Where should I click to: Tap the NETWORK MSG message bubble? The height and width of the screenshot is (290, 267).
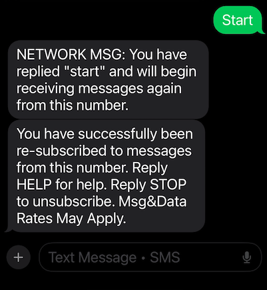click(x=109, y=79)
